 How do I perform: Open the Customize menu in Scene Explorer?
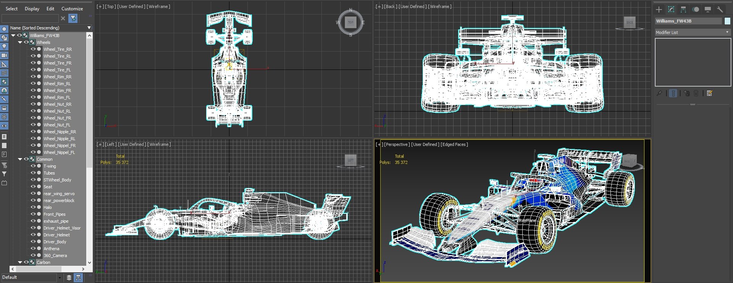72,8
